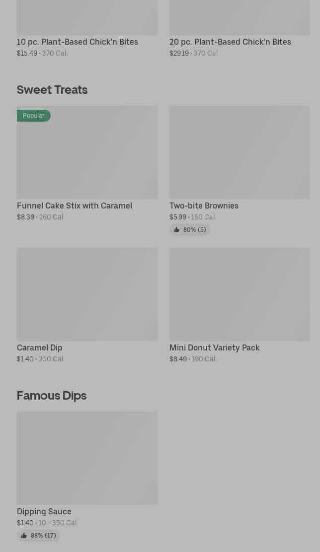Select the Mini Donut Variety Pack title
The image size is (320, 552).
[x=215, y=347]
